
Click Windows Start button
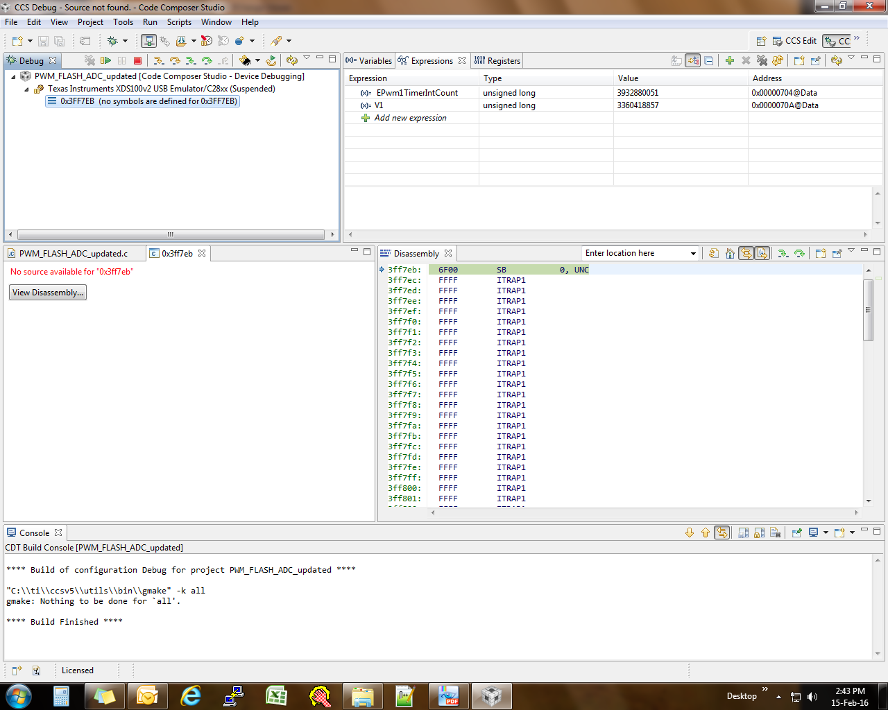(19, 695)
